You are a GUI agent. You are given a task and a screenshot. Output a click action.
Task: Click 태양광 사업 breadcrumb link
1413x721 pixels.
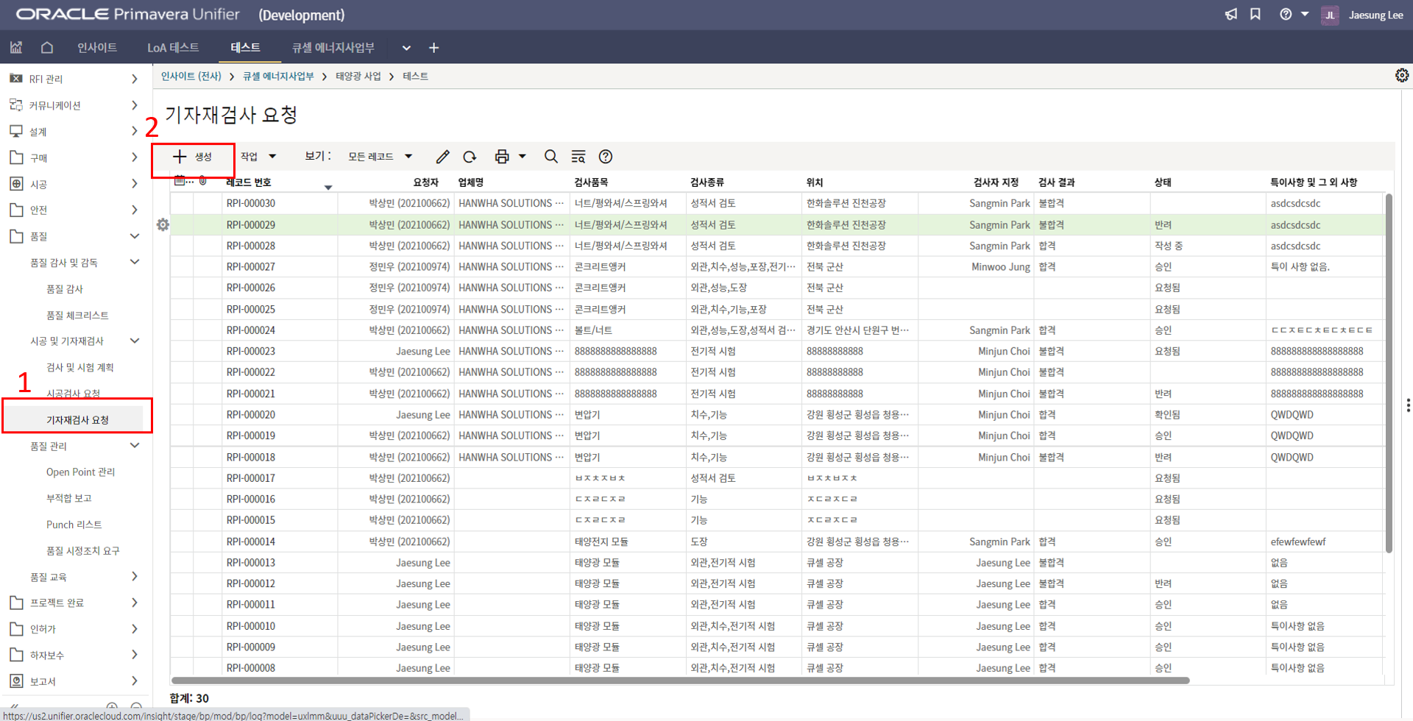358,77
